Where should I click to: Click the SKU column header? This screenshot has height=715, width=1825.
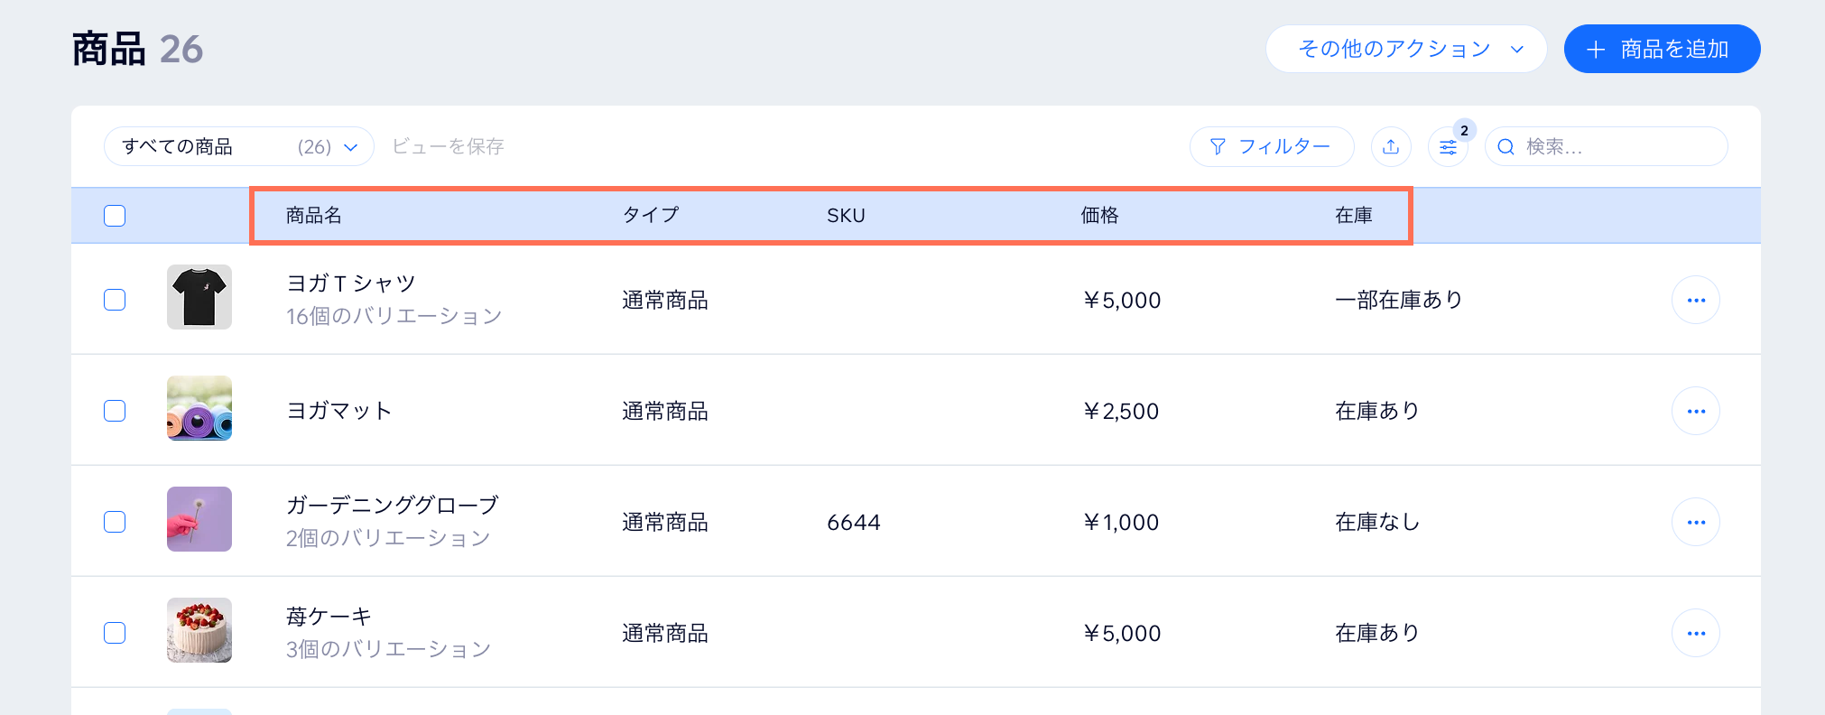(846, 216)
